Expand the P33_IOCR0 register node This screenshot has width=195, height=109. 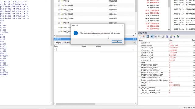(59, 5)
